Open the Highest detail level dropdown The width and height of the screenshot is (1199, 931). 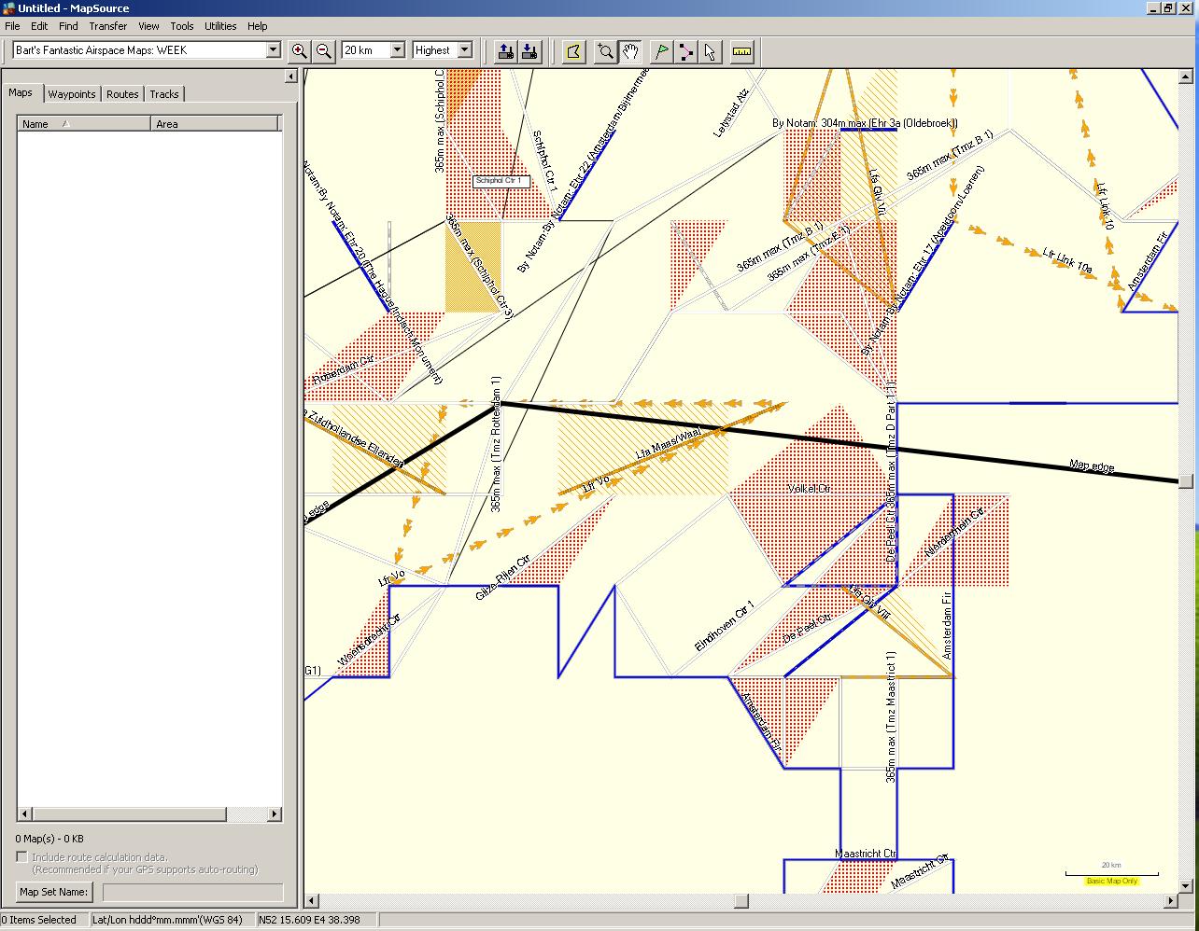click(465, 50)
